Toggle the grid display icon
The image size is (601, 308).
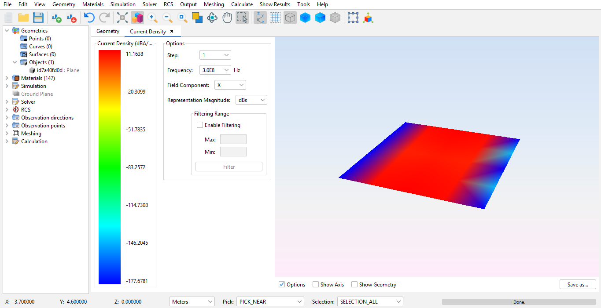[x=275, y=18]
